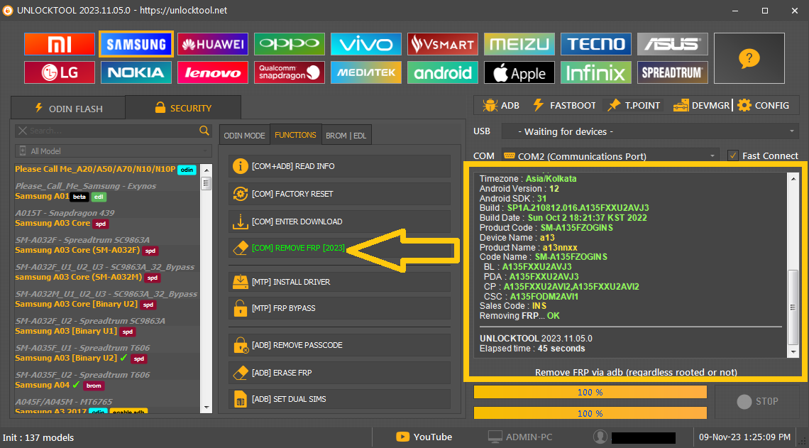Open the Android tile
The height and width of the screenshot is (448, 809).
(x=443, y=72)
